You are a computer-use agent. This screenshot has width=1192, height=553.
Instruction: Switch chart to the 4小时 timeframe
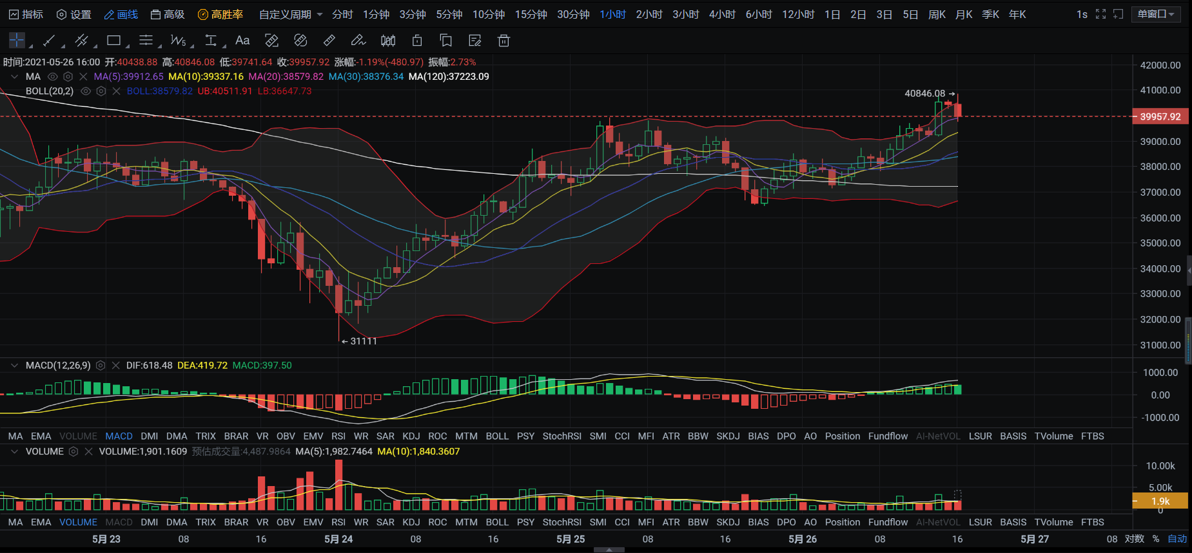(x=722, y=14)
